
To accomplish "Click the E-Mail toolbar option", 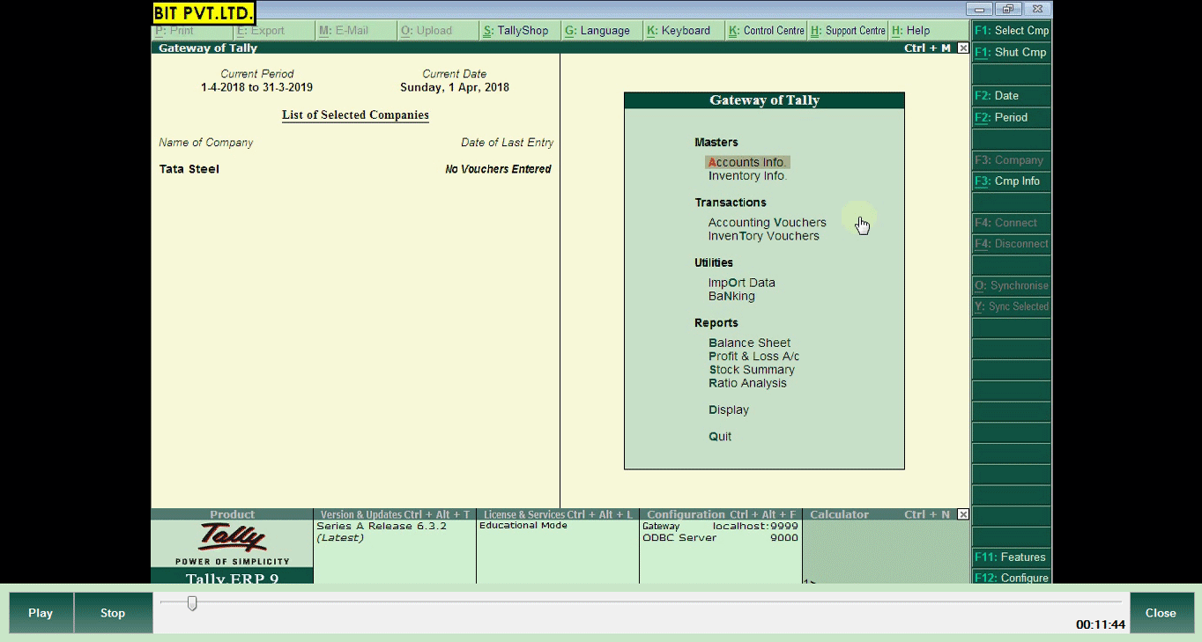I will tap(355, 31).
